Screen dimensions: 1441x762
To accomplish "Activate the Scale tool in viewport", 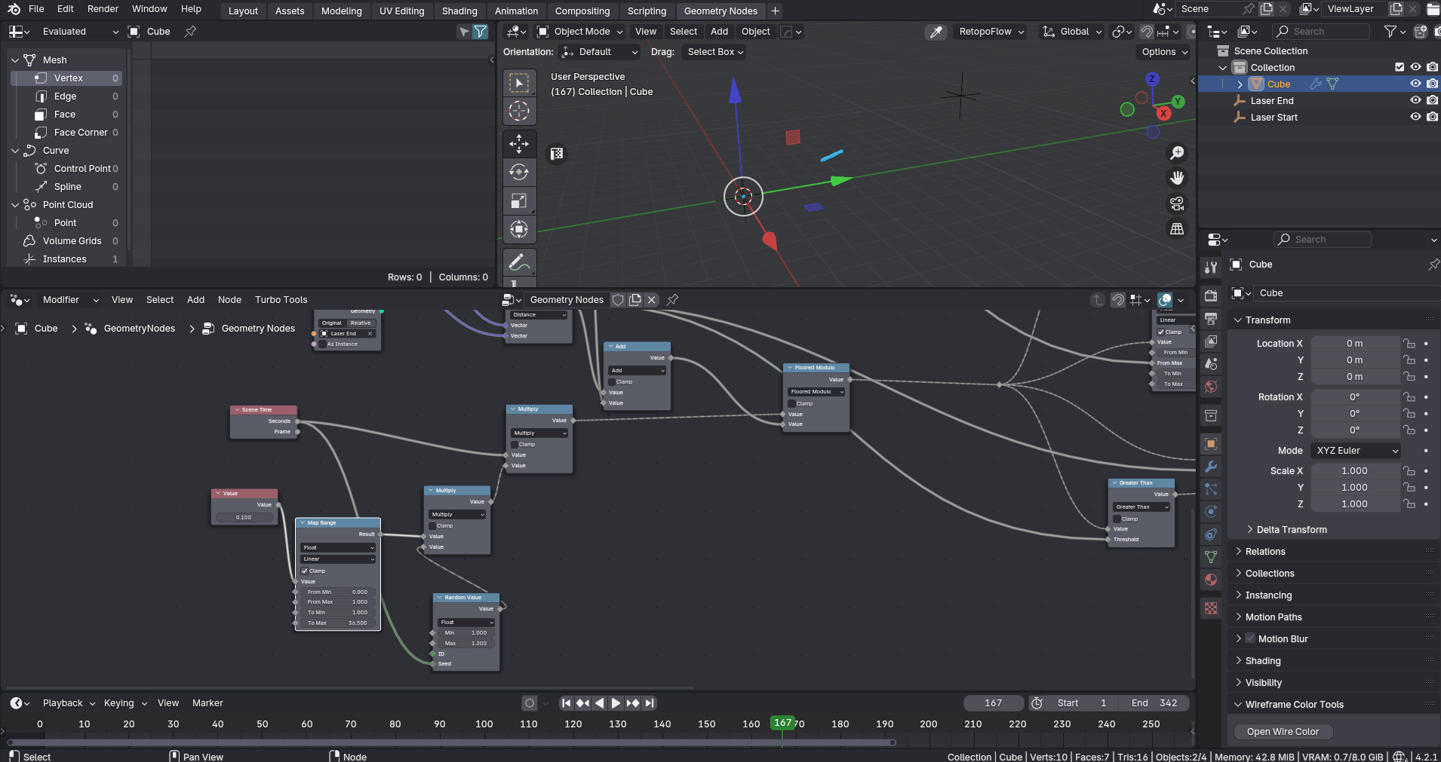I will [x=519, y=200].
